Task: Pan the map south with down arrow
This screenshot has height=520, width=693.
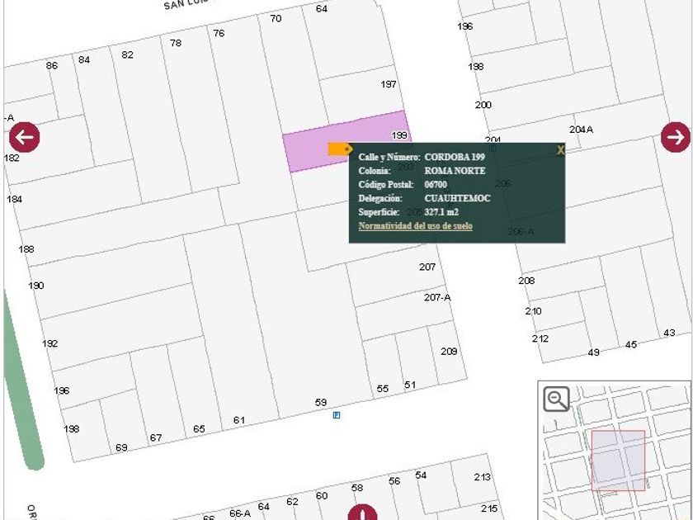Action: 362,513
